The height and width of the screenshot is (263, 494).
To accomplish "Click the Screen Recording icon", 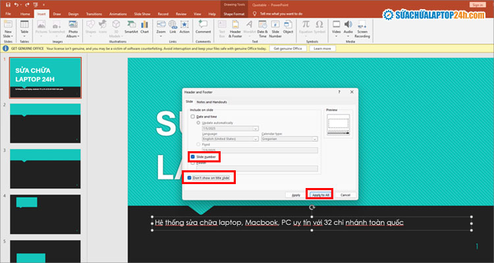I will (362, 24).
